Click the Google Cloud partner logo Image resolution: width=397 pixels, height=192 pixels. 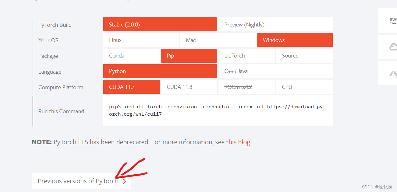pyautogui.click(x=393, y=47)
